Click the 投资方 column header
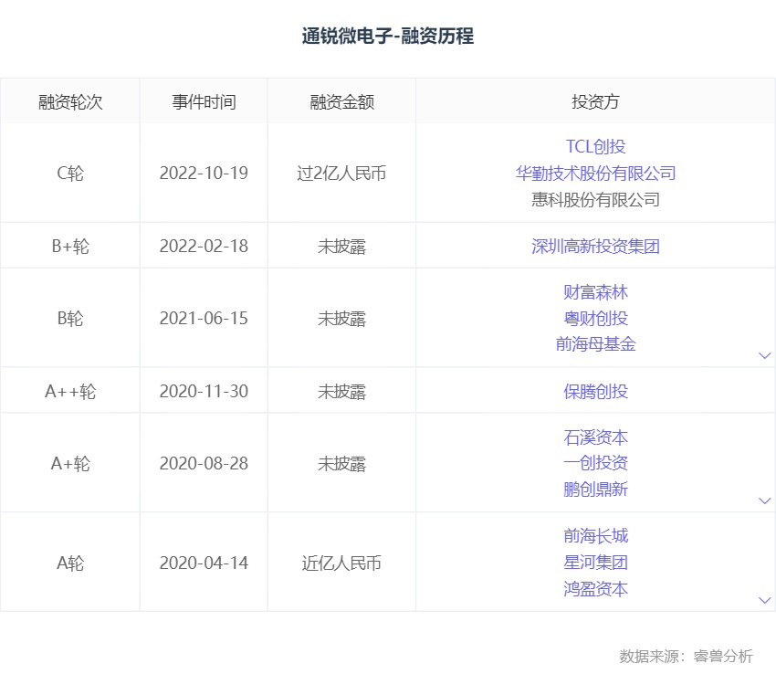Viewport: 776px width, 695px height. coord(595,102)
